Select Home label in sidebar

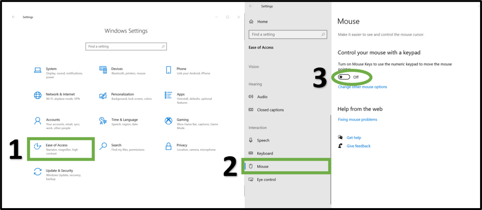pyautogui.click(x=262, y=22)
